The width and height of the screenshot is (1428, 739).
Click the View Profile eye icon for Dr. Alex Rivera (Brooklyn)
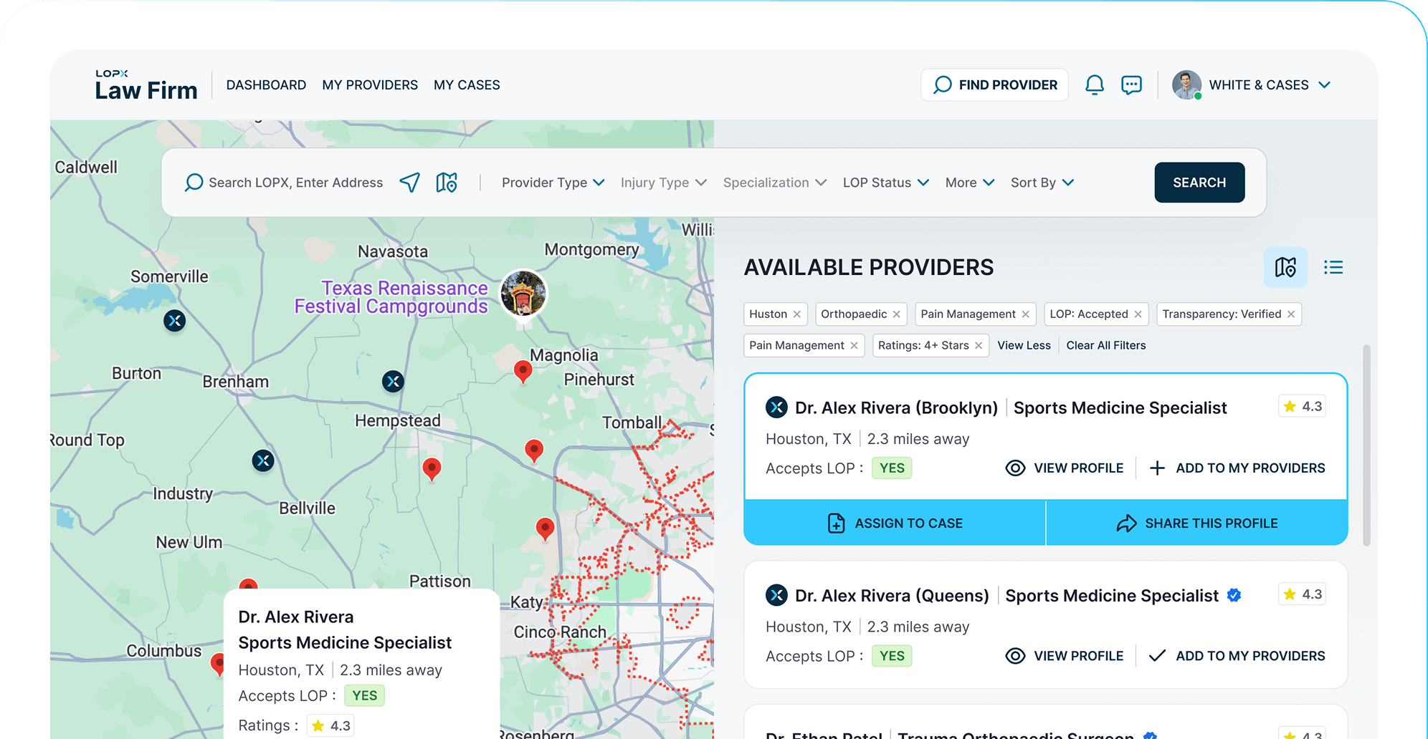coord(1015,468)
